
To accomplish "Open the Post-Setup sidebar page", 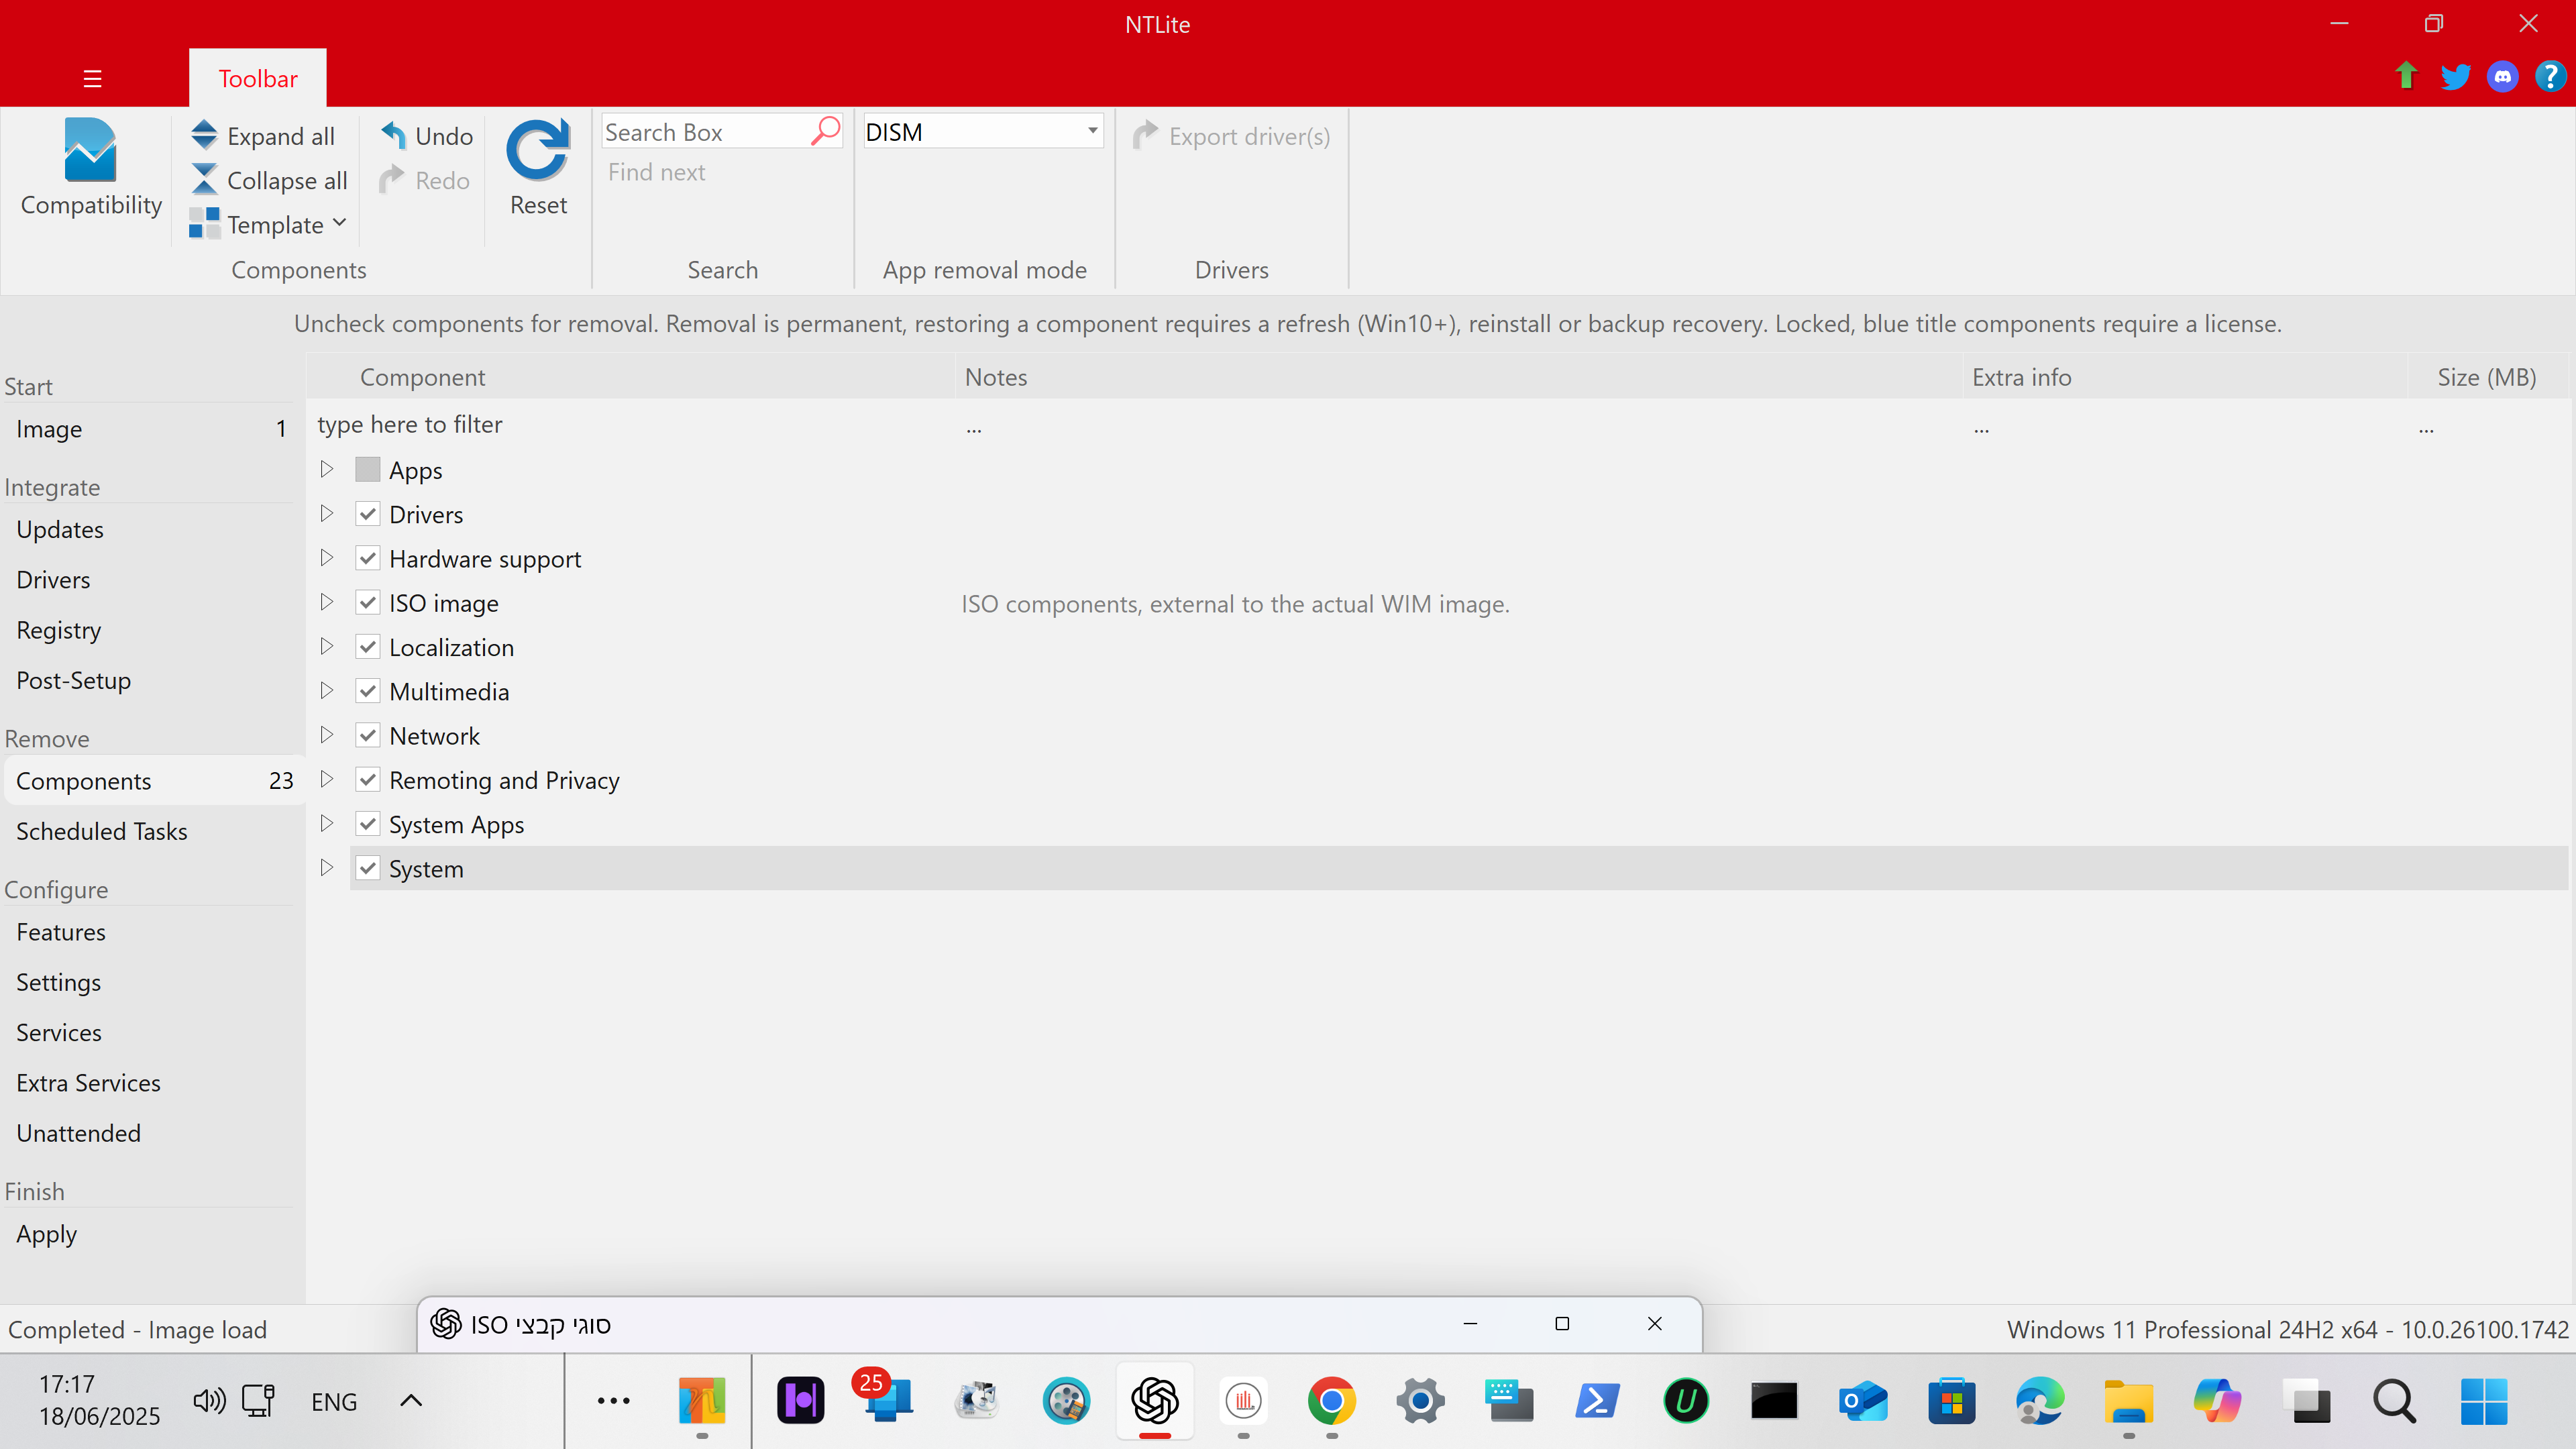I will 73,680.
